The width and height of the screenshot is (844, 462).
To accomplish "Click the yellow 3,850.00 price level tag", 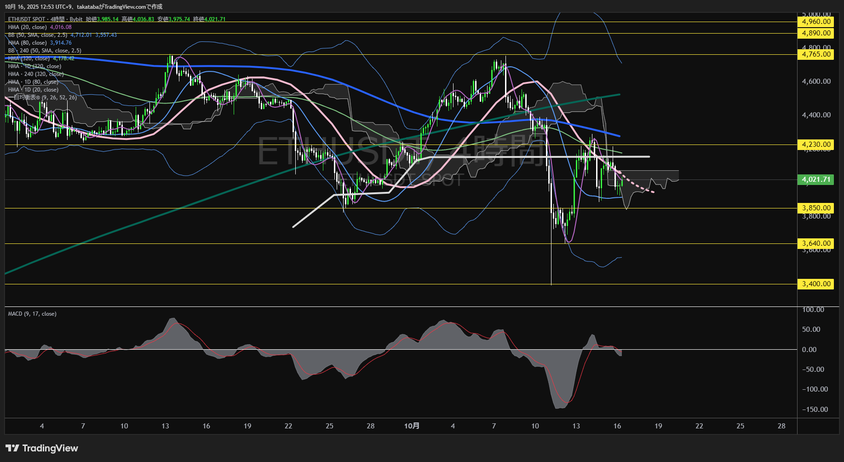I will [816, 208].
